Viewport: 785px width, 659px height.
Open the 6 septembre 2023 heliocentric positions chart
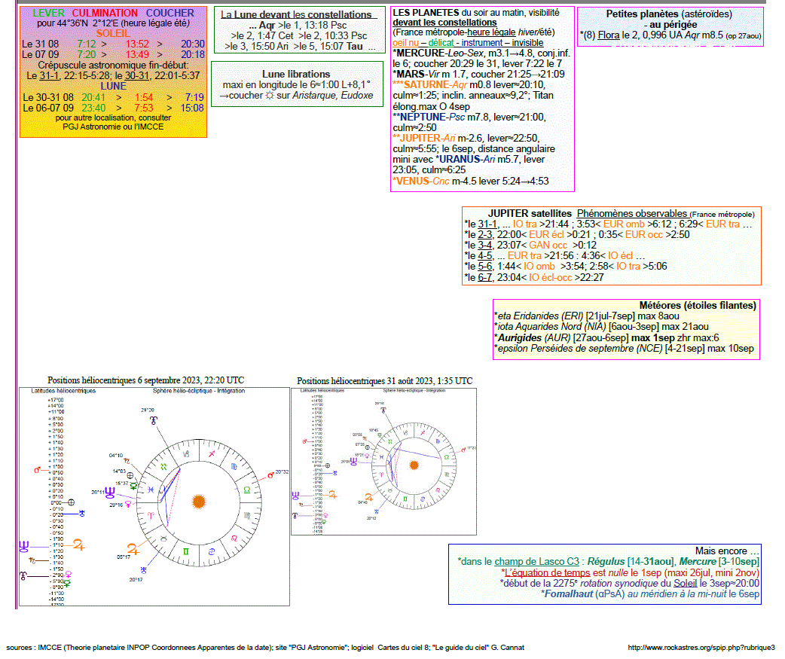coord(154,496)
